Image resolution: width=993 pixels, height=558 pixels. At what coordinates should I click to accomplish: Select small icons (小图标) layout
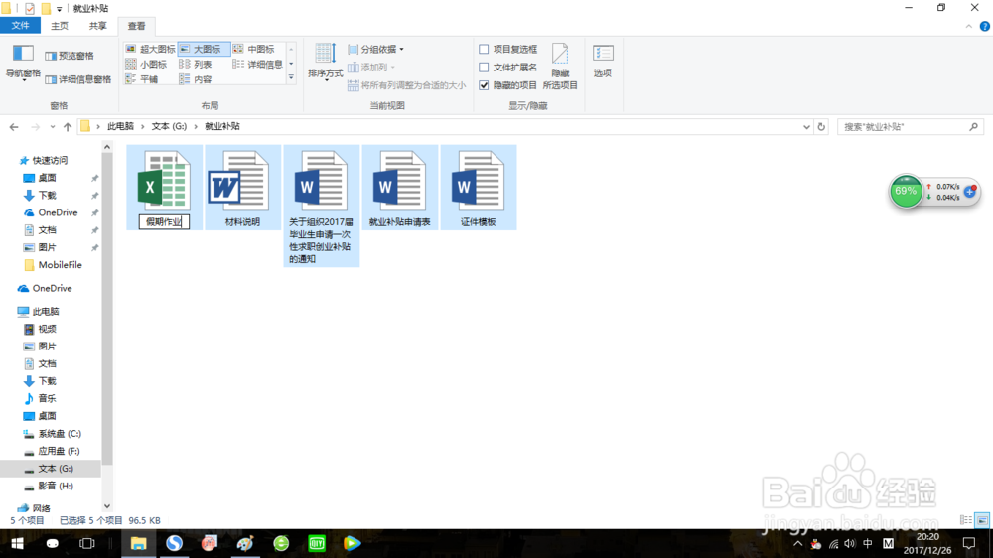click(x=146, y=64)
